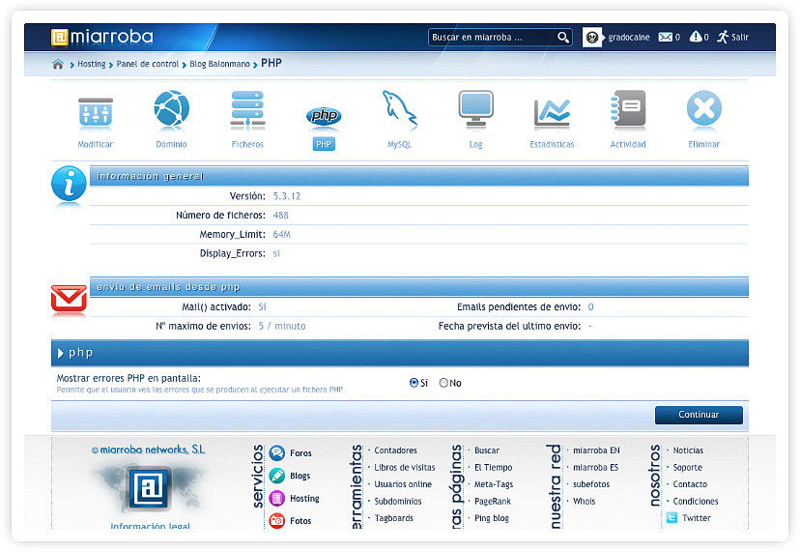Open the Modificar settings icon

pos(96,111)
